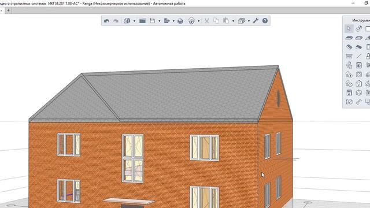Copy selection with the copy icon
370x208 pixels.
216,21
